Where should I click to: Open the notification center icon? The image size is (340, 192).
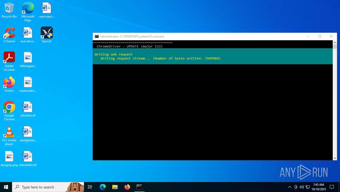click(332, 187)
